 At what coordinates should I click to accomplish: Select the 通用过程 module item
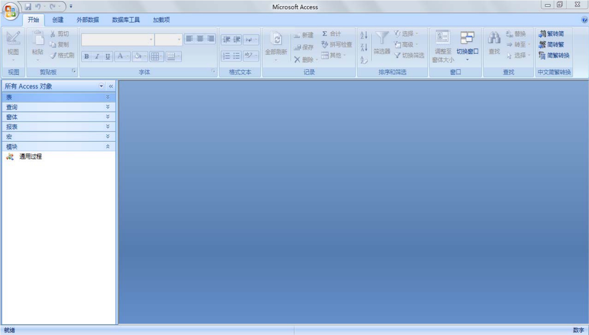(30, 157)
